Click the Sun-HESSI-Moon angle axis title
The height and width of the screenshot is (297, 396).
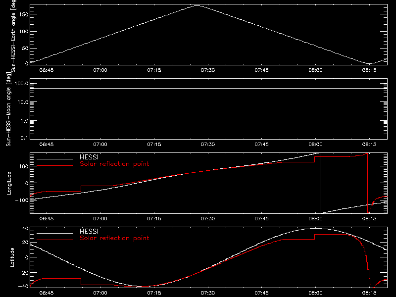coord(8,109)
